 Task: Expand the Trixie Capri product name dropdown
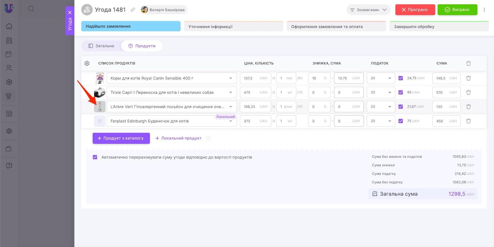click(x=231, y=93)
